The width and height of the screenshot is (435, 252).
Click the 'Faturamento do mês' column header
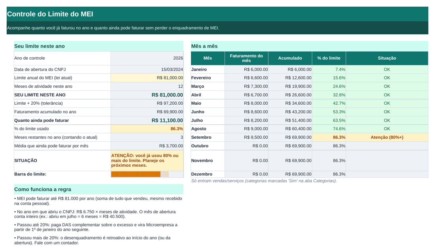tap(246, 58)
